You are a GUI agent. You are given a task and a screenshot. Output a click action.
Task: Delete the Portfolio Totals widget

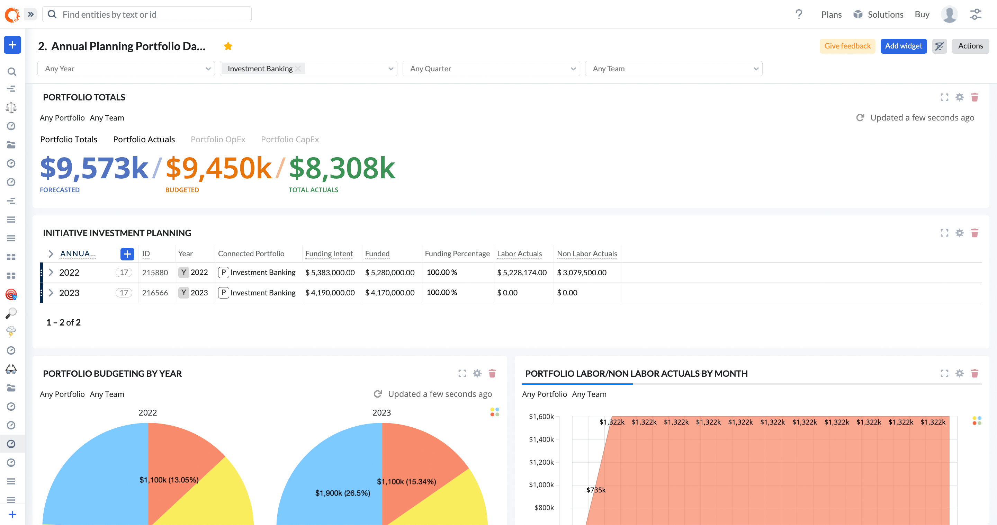pos(974,97)
